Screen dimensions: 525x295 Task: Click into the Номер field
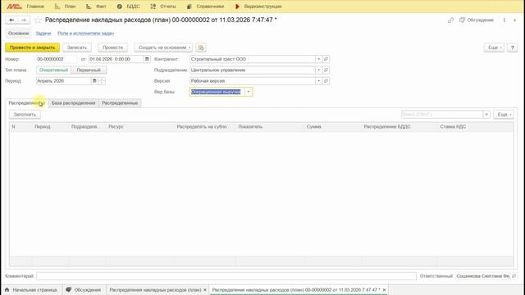point(57,59)
